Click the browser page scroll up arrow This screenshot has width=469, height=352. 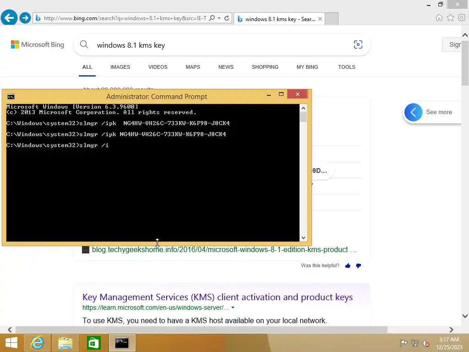(x=465, y=35)
